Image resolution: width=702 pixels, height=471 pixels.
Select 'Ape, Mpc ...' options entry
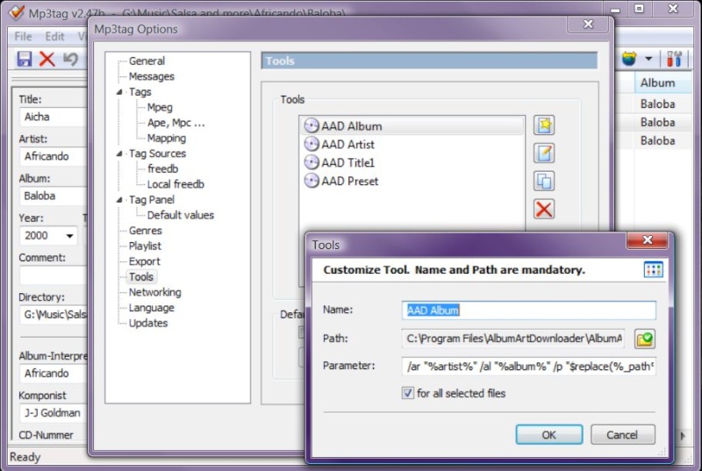click(176, 123)
